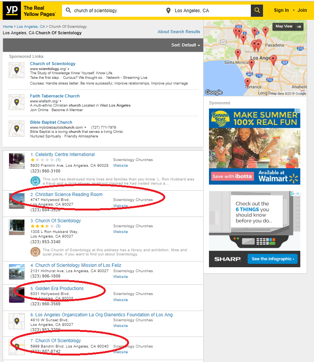Click the AdChoices icon on Banana Boat ad
This screenshot has height=362, width=314.
point(298,111)
